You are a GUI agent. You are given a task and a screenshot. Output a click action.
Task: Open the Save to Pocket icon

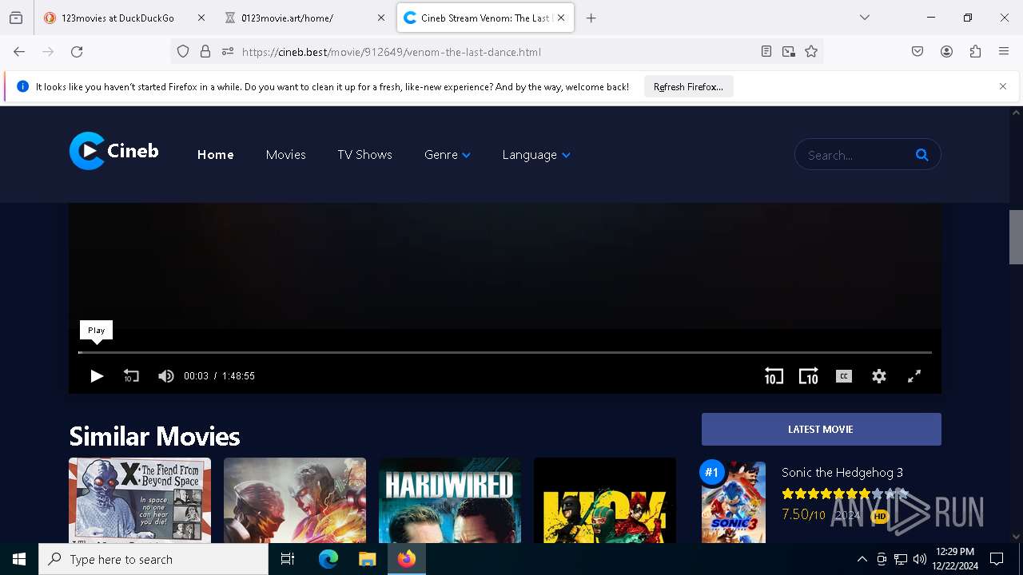(x=918, y=51)
